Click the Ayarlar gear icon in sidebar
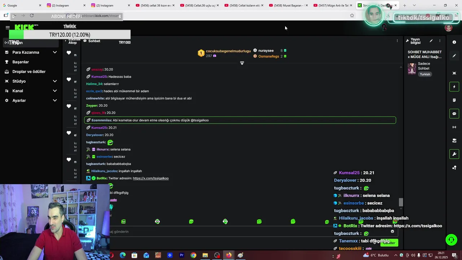 [6, 100]
